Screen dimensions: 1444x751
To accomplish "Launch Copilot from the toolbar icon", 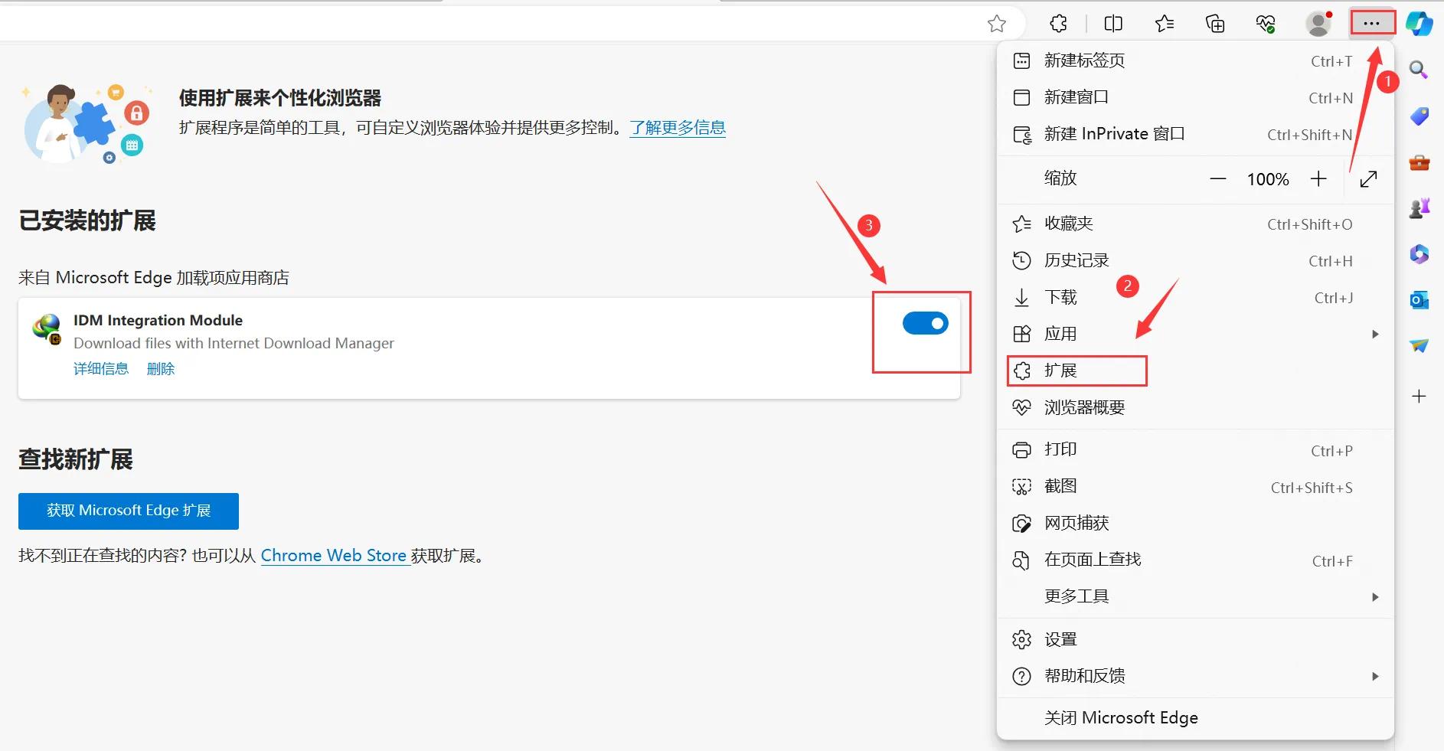I will point(1419,24).
